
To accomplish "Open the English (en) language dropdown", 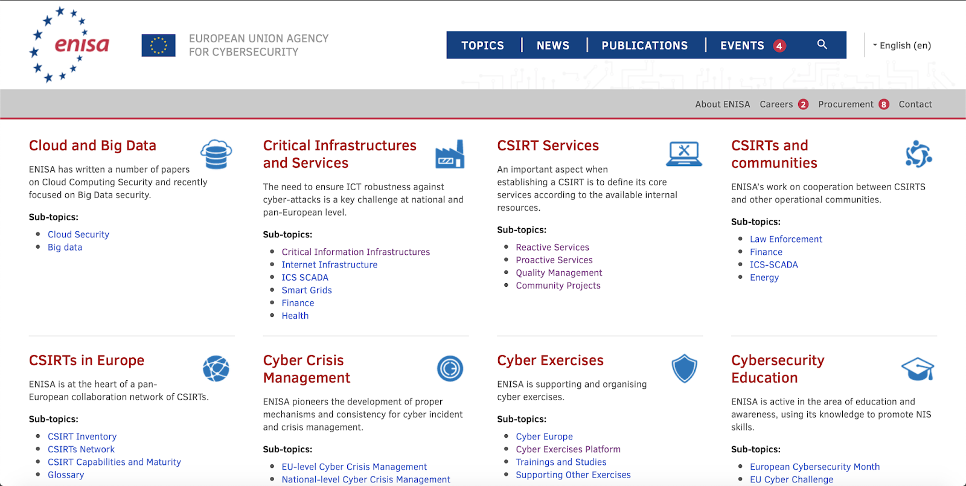I will coord(902,45).
